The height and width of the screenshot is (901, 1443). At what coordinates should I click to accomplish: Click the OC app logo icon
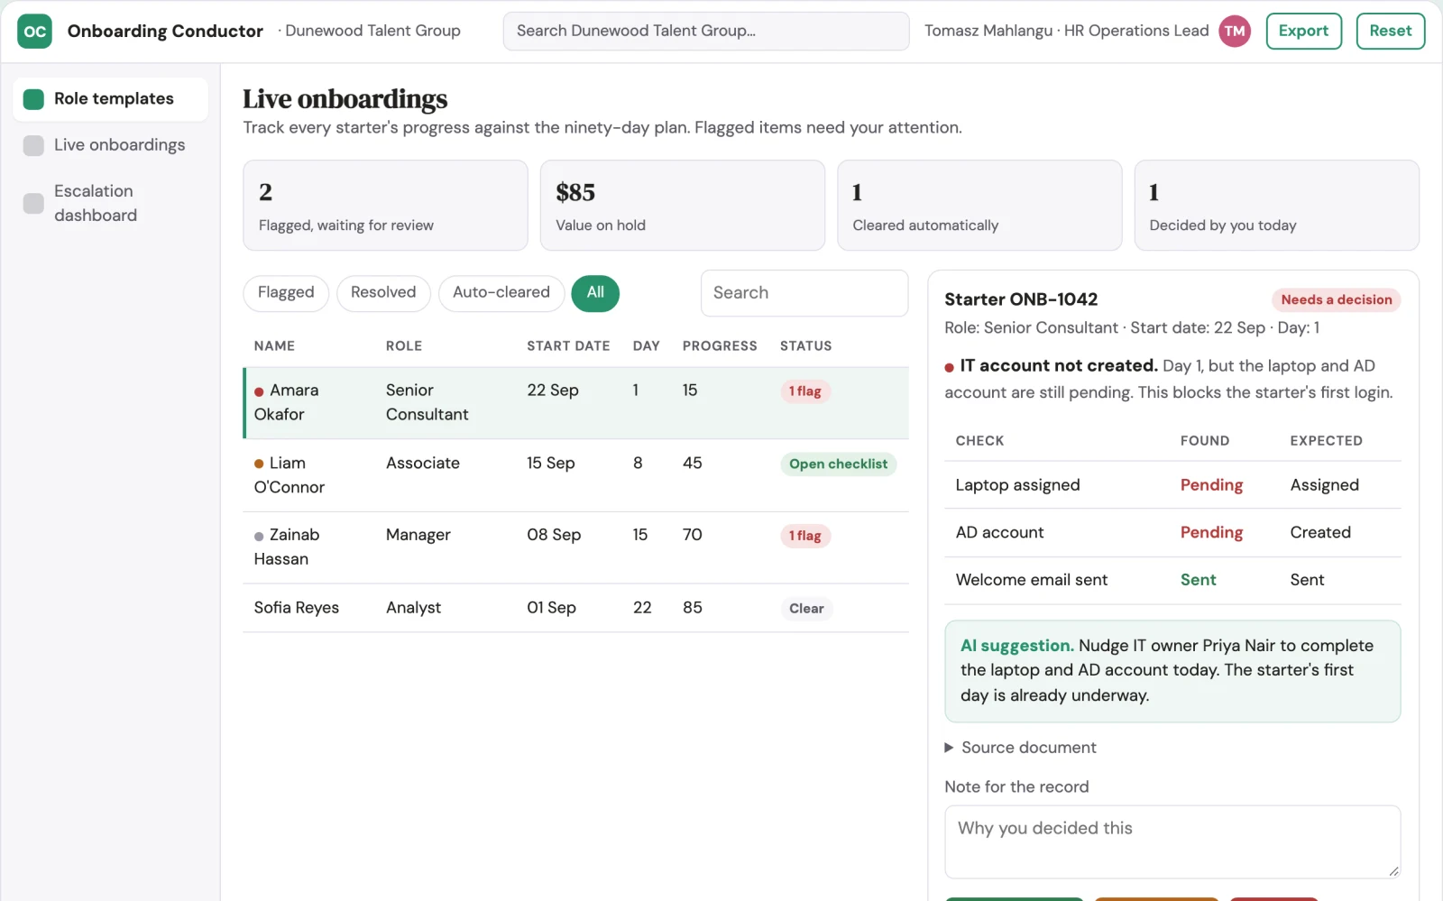(x=34, y=32)
